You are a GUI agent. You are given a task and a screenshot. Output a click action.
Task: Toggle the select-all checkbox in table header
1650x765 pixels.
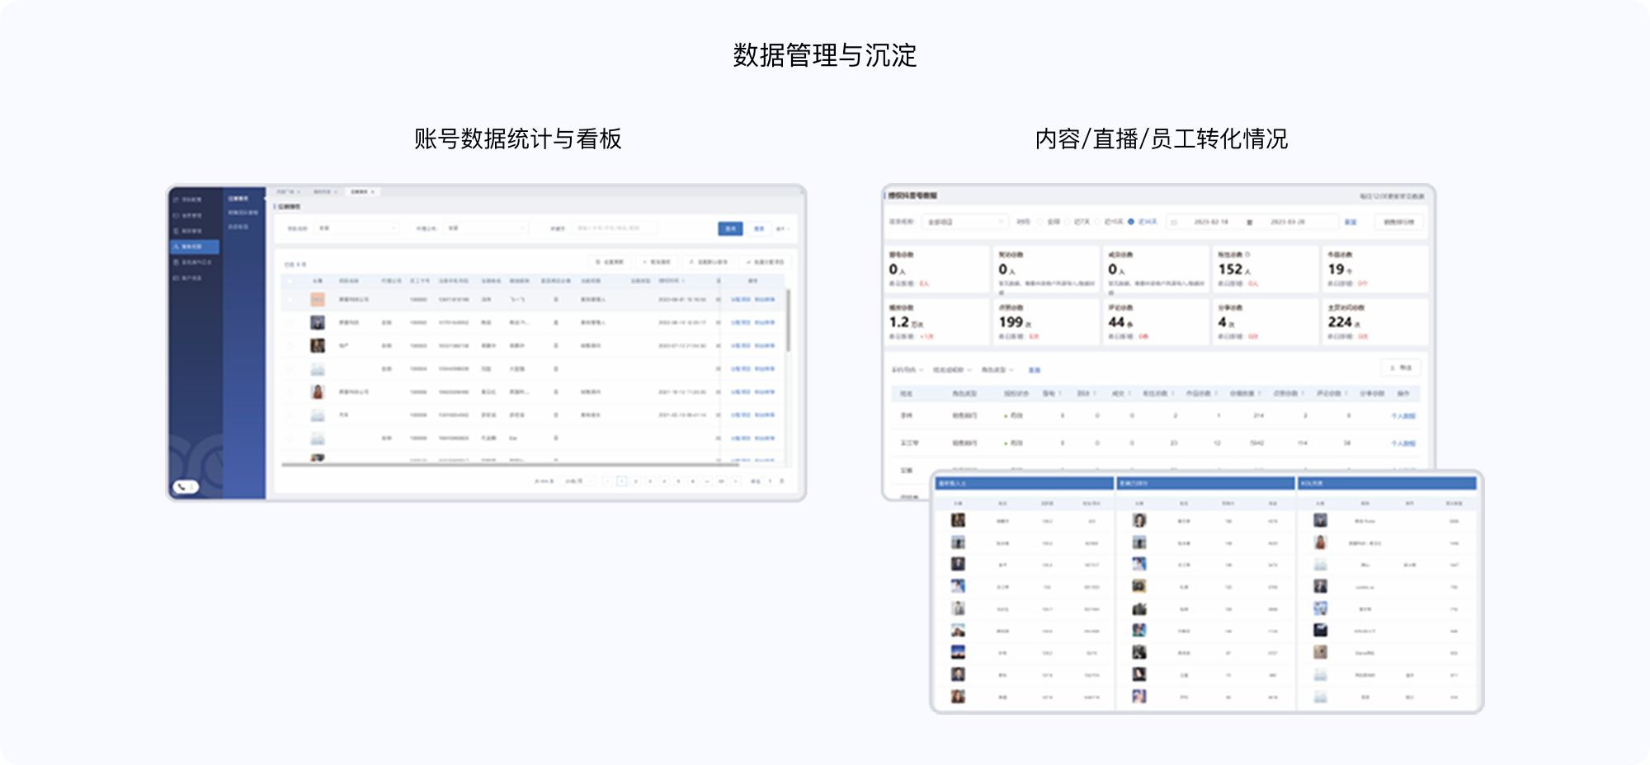point(290,281)
